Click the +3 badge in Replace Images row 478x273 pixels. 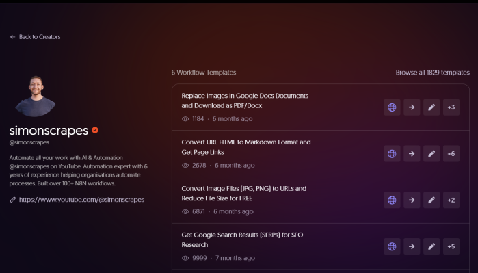tap(451, 107)
